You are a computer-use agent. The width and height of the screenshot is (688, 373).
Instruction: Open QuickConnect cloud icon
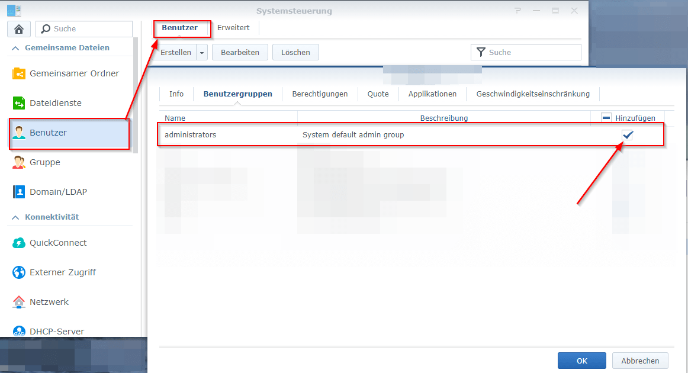click(20, 243)
